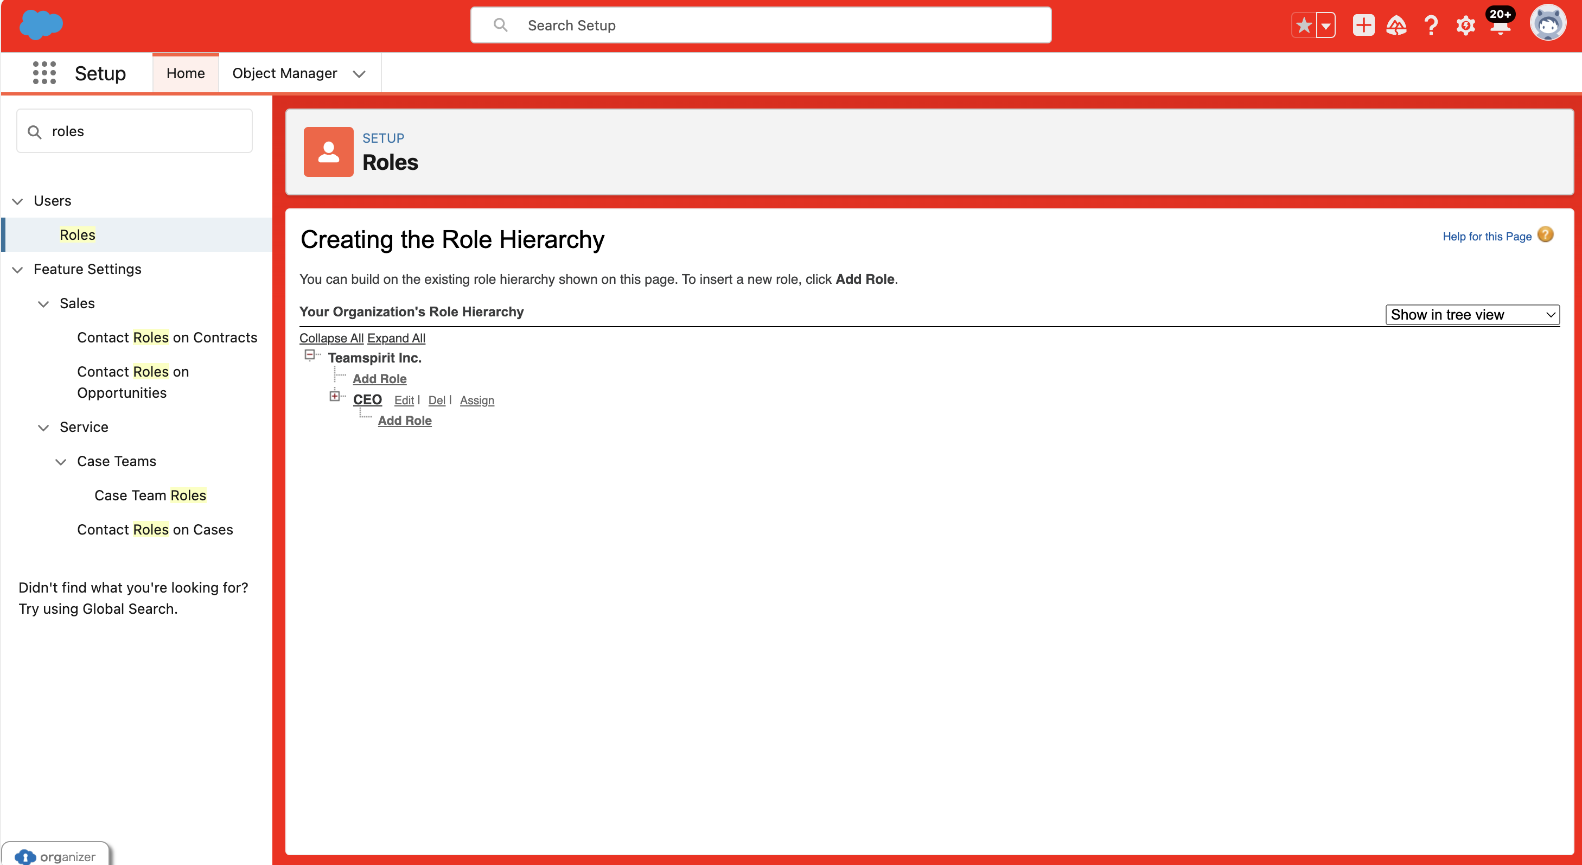Open the Favorites list dropdown arrow
Screen dimensions: 1582x865
coord(1326,26)
